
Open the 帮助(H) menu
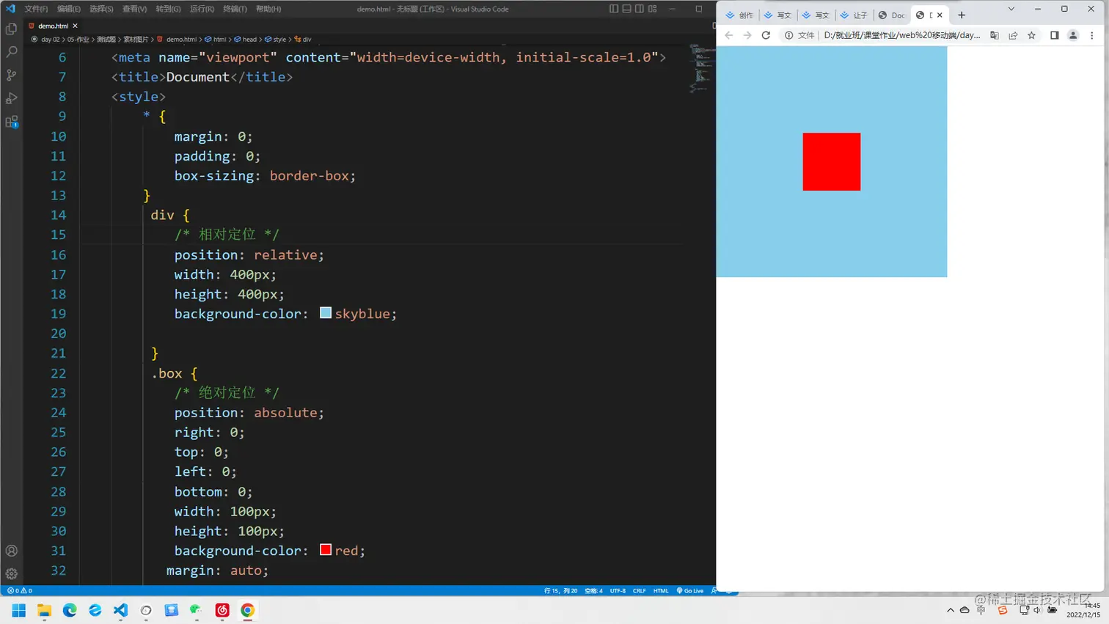pos(268,9)
